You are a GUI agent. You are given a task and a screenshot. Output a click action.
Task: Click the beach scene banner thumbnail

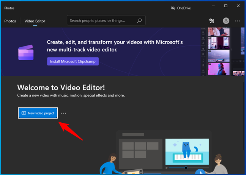click(219, 56)
